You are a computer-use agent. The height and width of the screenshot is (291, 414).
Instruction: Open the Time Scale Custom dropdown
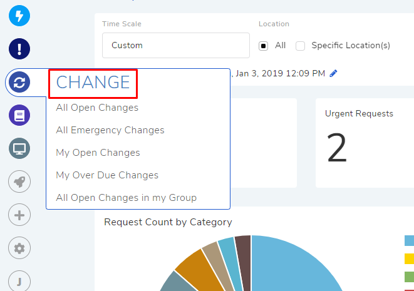tap(176, 46)
